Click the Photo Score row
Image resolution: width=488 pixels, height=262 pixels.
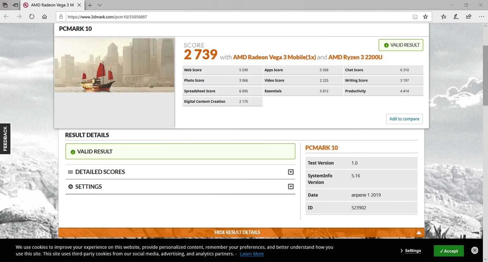pos(222,80)
